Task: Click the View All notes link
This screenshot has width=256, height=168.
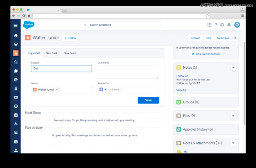Action: [x=181, y=90]
